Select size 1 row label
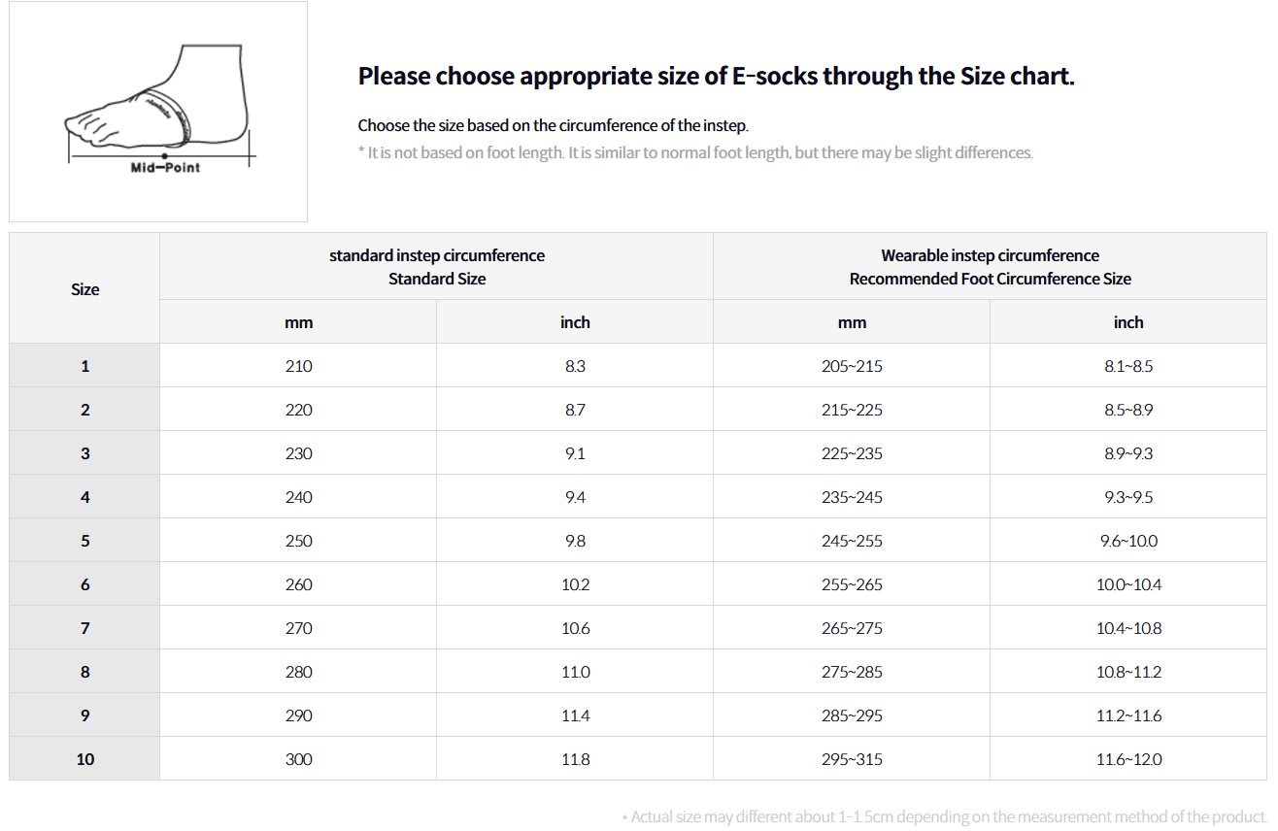 click(x=84, y=366)
